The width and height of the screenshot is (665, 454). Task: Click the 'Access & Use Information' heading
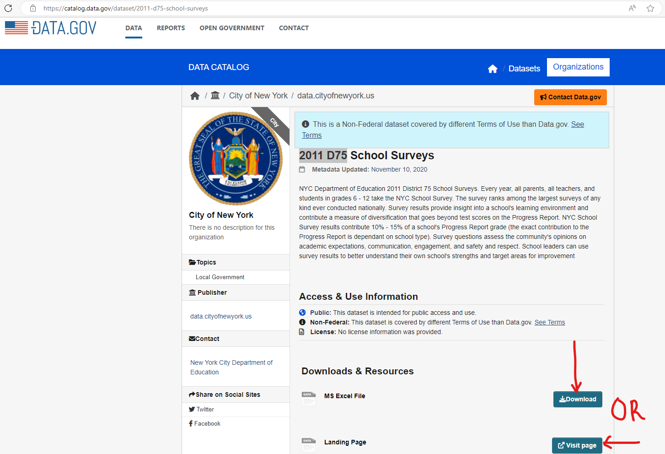[359, 297]
